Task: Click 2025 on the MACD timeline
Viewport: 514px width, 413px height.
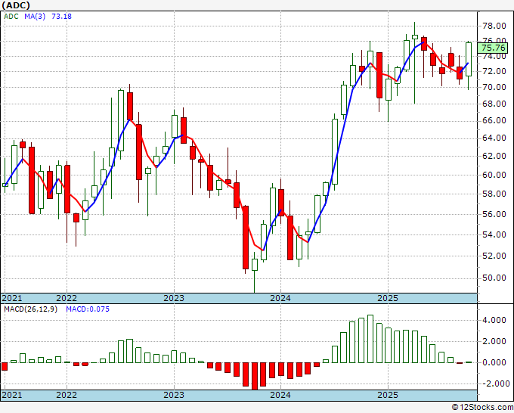Action: pos(388,395)
